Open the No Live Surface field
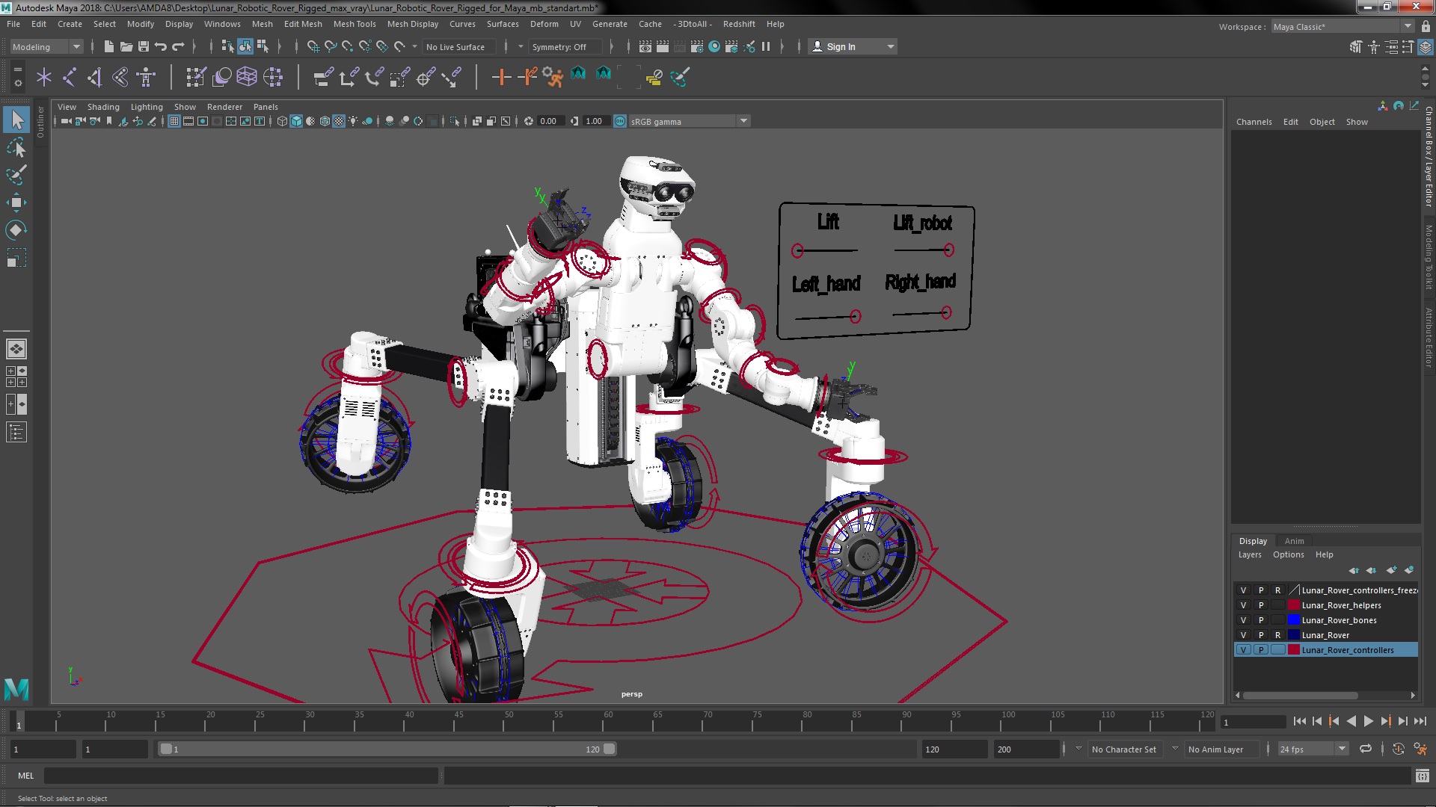The image size is (1436, 807). click(x=458, y=46)
